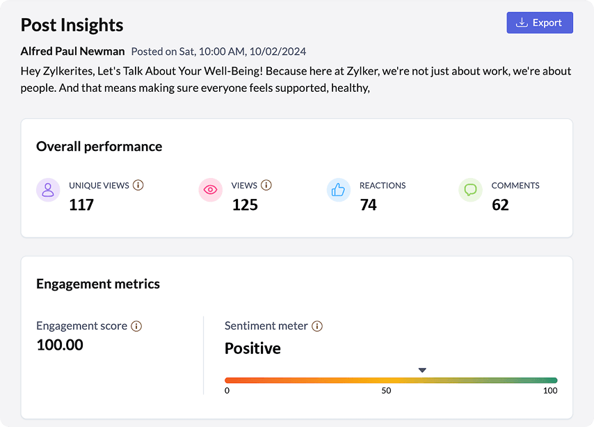This screenshot has height=427, width=594.
Task: Show info tooltip next to Views label
Action: (266, 185)
